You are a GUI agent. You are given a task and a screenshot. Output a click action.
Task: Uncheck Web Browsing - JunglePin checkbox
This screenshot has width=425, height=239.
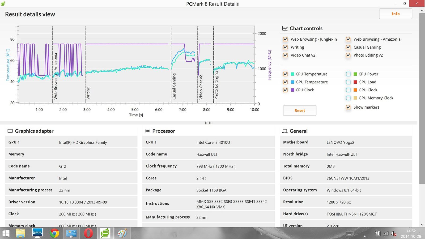pyautogui.click(x=285, y=39)
